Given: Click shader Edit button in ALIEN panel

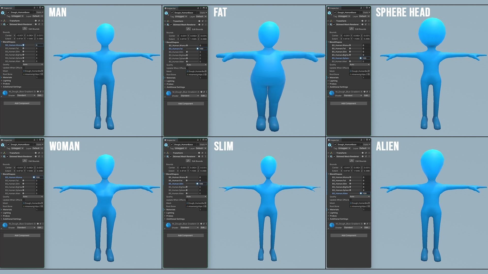Looking at the screenshot, I should click(x=367, y=228).
